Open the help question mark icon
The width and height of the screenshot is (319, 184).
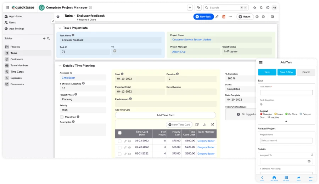268,7
